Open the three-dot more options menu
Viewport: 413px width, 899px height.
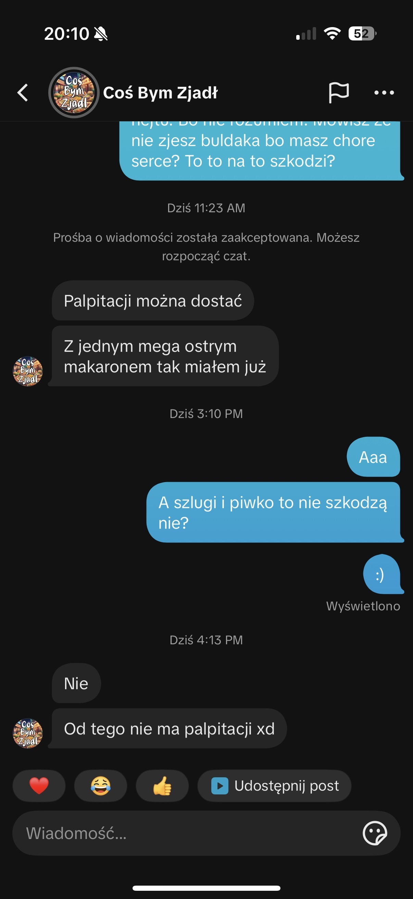click(x=384, y=93)
